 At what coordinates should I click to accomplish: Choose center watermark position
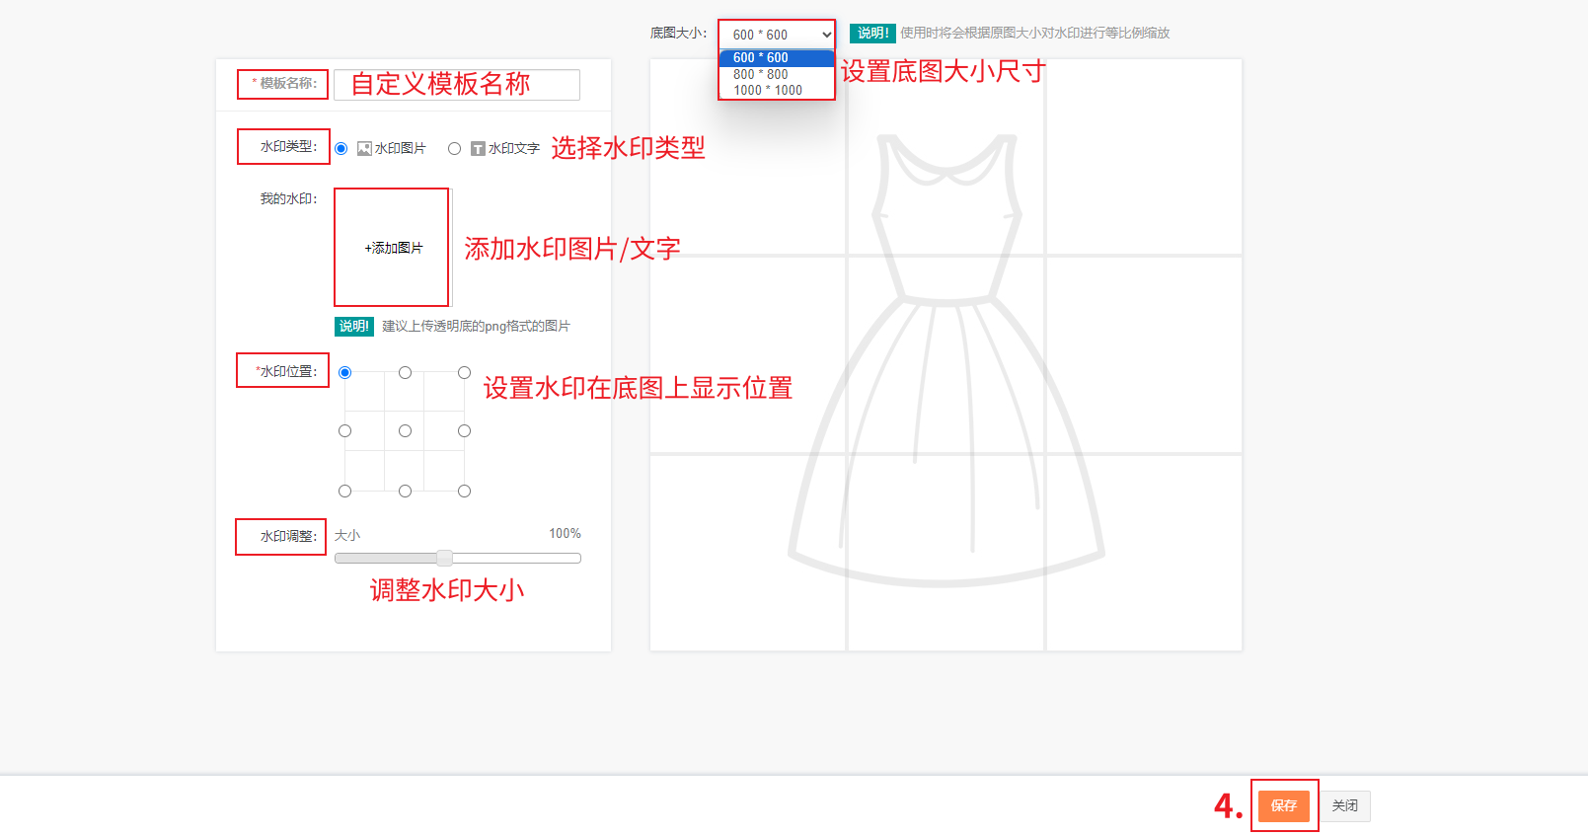[405, 430]
